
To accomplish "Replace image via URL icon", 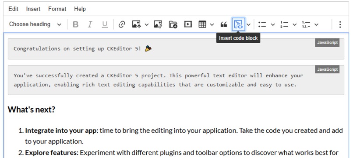I will point(158,24).
